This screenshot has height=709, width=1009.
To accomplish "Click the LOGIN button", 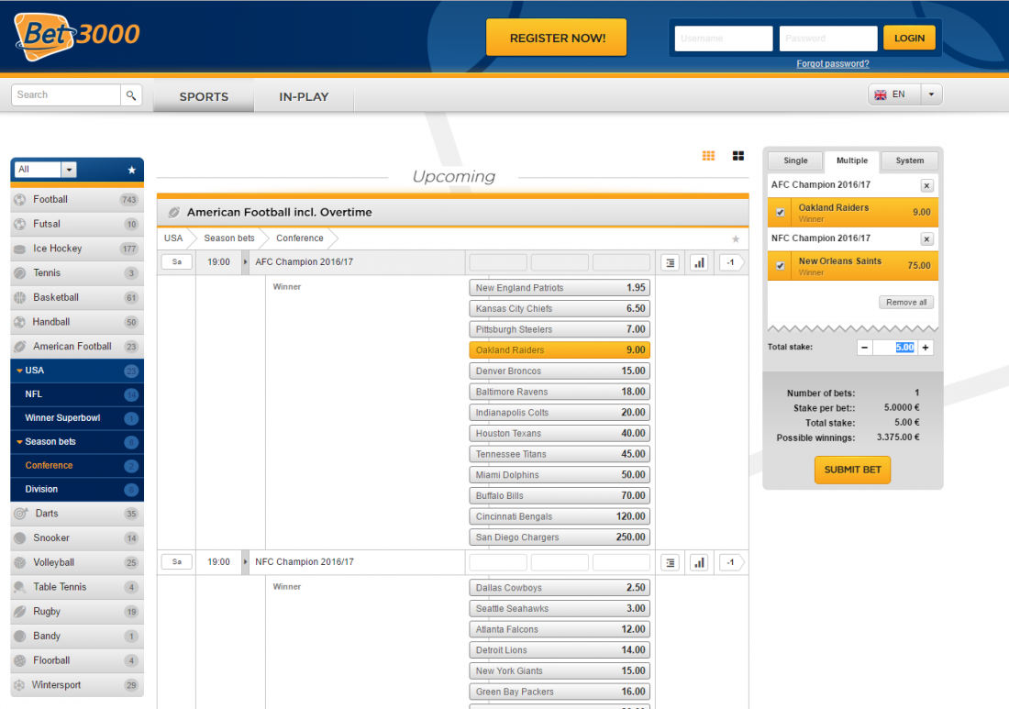I will (x=909, y=39).
